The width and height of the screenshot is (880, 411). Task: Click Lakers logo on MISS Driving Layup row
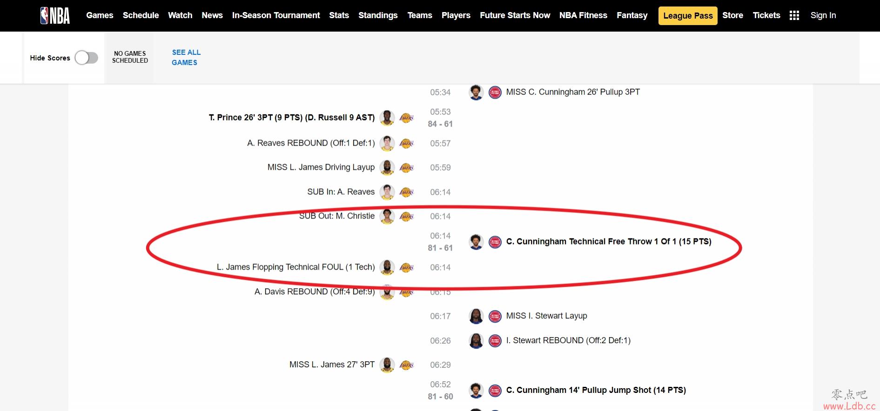(x=407, y=167)
